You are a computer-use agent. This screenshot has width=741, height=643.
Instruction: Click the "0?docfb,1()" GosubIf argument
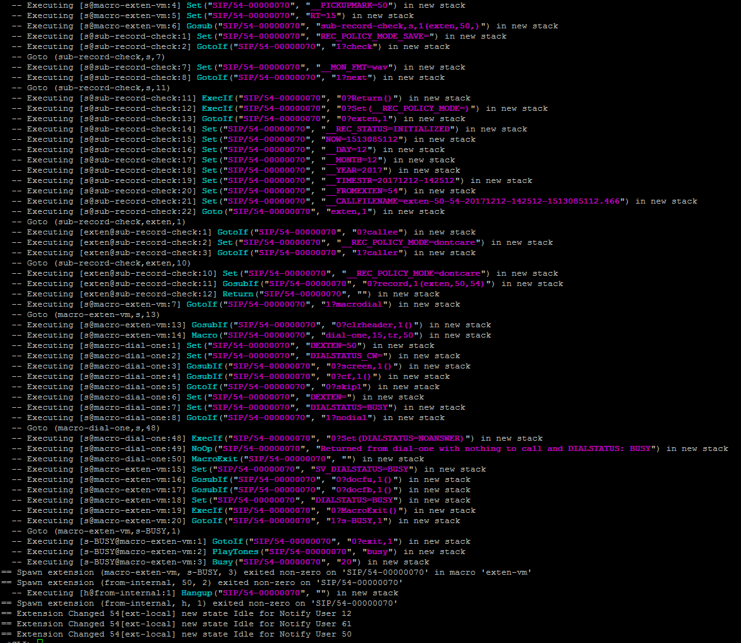[364, 490]
